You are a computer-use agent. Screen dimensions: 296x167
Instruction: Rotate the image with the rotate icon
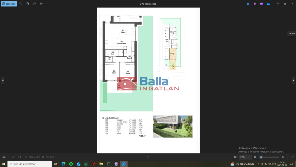pyautogui.click(x=21, y=4)
